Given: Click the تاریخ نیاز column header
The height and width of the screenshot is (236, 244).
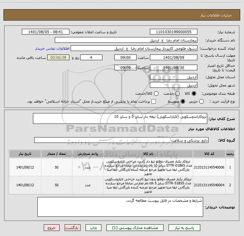Looking at the screenshot, I should 25,154.
